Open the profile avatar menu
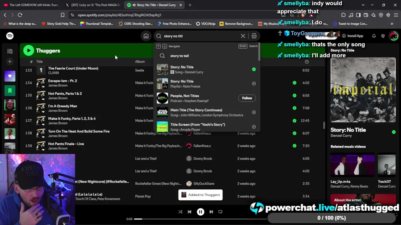 [393, 36]
